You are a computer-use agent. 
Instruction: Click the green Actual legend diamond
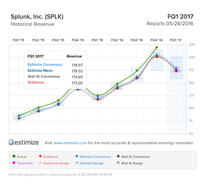click(14, 156)
